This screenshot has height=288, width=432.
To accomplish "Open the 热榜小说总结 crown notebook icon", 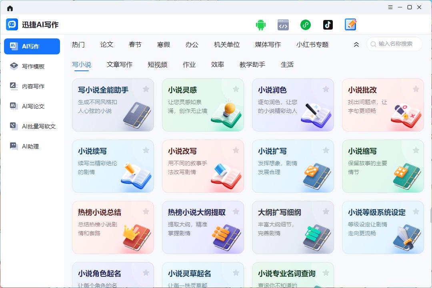I will point(137,238).
